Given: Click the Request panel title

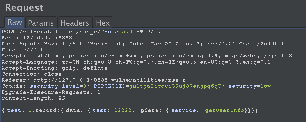Looking at the screenshot, I should pyautogui.click(x=24, y=7).
